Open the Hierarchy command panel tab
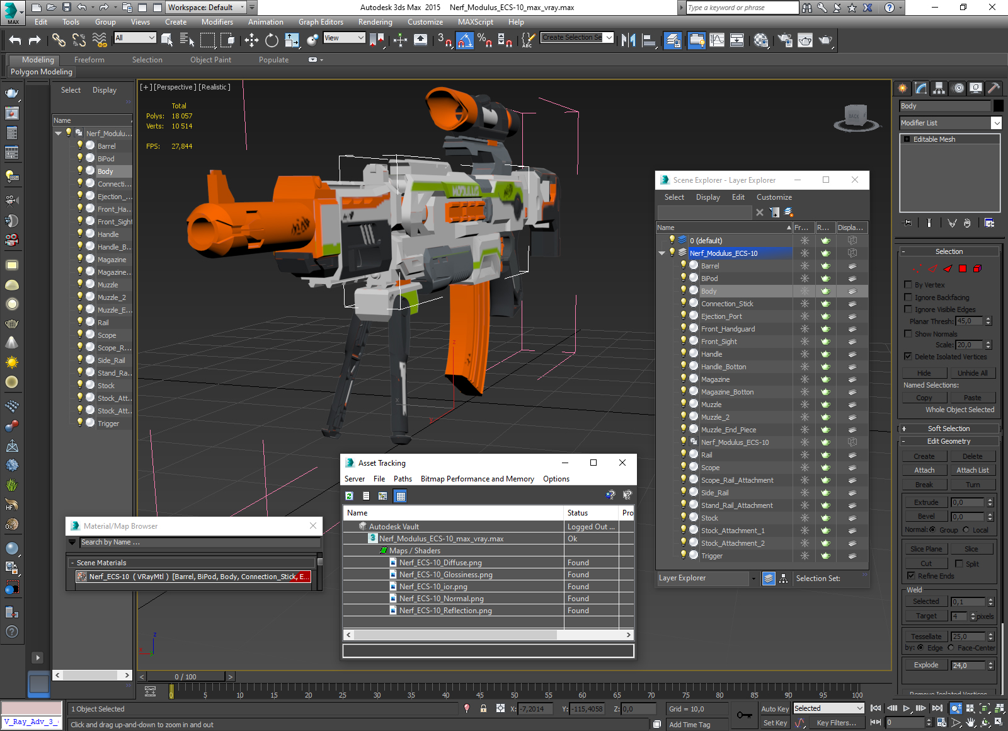This screenshot has height=731, width=1008. click(x=939, y=88)
